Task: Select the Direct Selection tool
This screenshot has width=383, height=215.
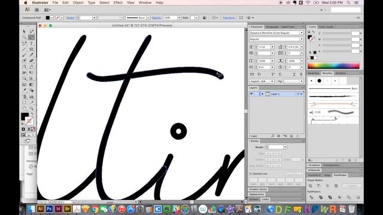Action: (x=31, y=32)
